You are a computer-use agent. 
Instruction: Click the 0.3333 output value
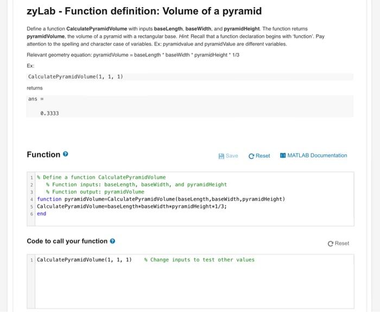click(49, 113)
